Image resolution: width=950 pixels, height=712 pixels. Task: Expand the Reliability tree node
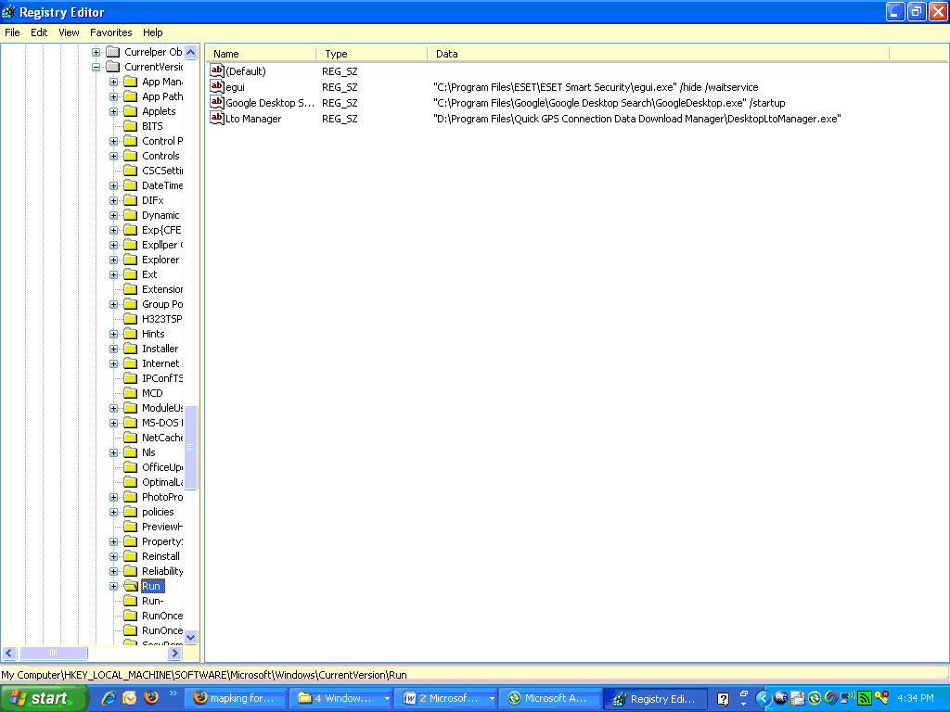tap(113, 571)
